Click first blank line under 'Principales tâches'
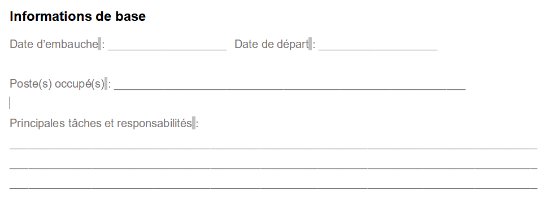This screenshot has width=557, height=204. click(x=273, y=147)
